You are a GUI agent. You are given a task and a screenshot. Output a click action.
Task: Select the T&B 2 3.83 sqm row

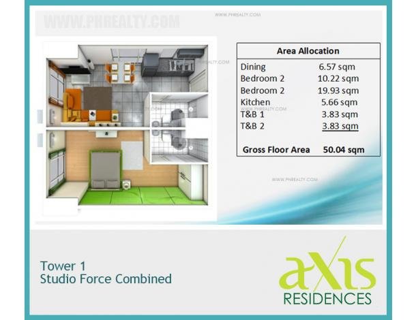click(308, 126)
